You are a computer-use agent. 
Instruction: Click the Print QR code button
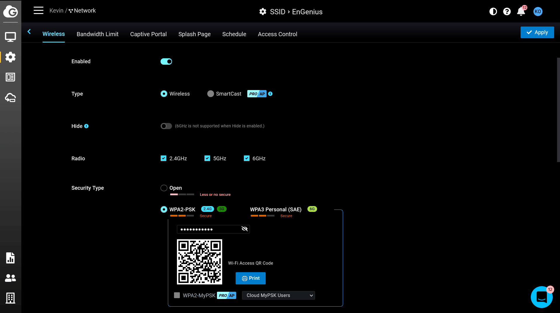(x=251, y=278)
